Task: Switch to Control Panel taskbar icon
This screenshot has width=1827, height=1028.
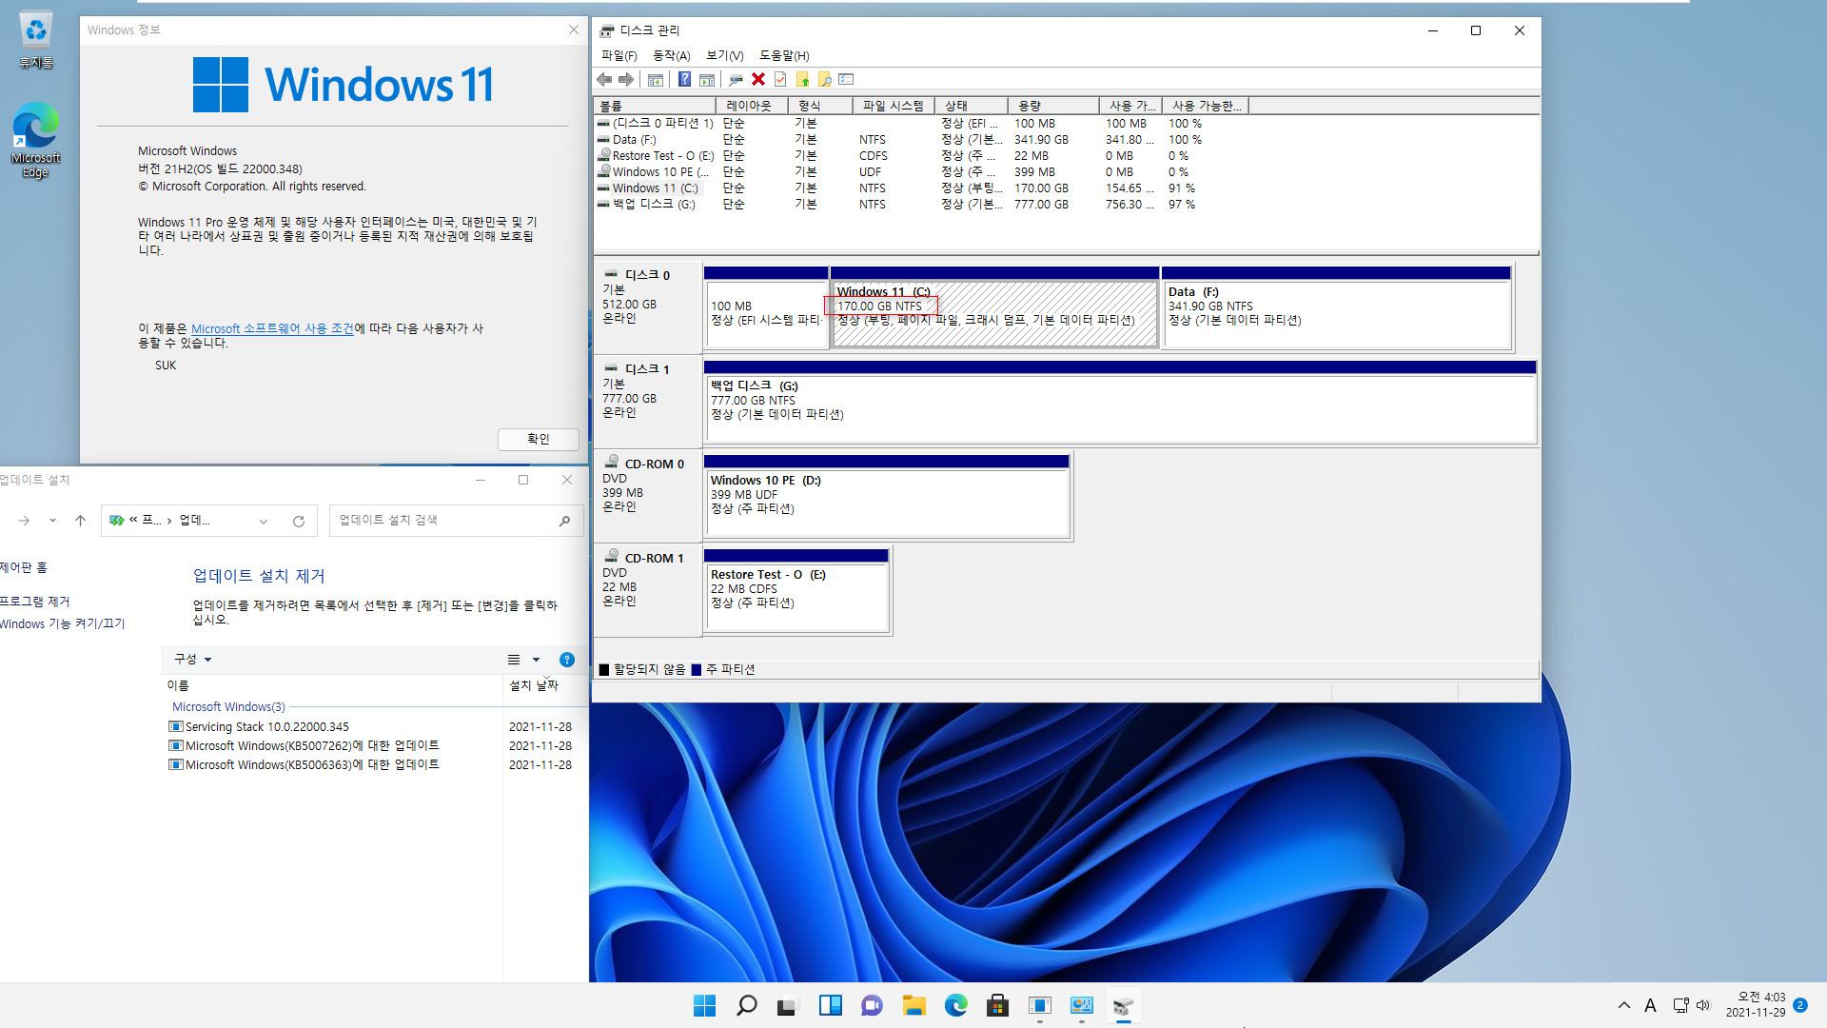Action: point(1081,1005)
